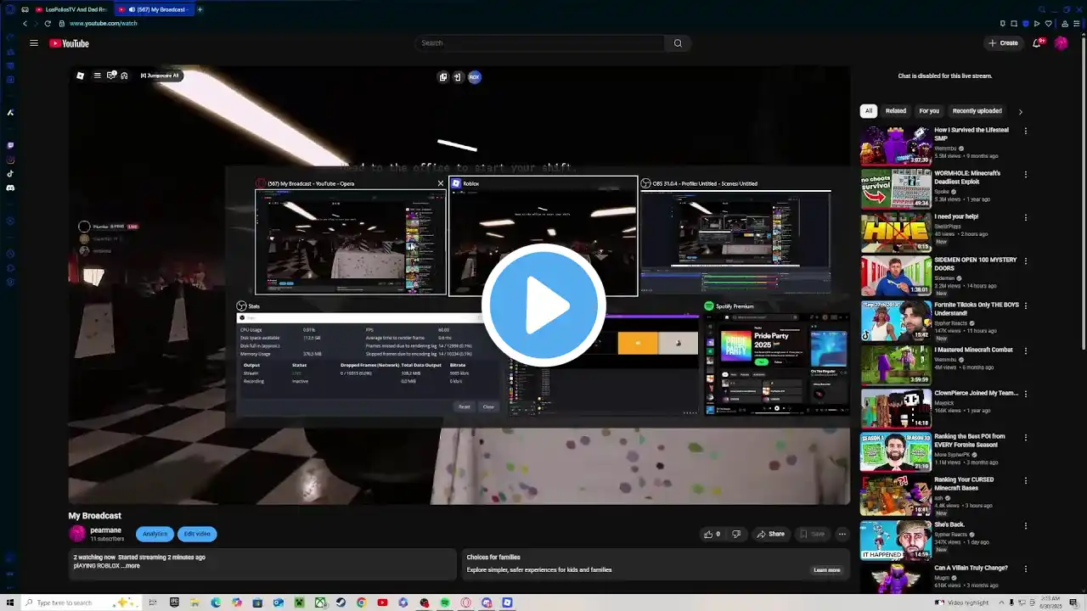1087x611 pixels.
Task: Click the Save button under video
Action: pyautogui.click(x=812, y=534)
